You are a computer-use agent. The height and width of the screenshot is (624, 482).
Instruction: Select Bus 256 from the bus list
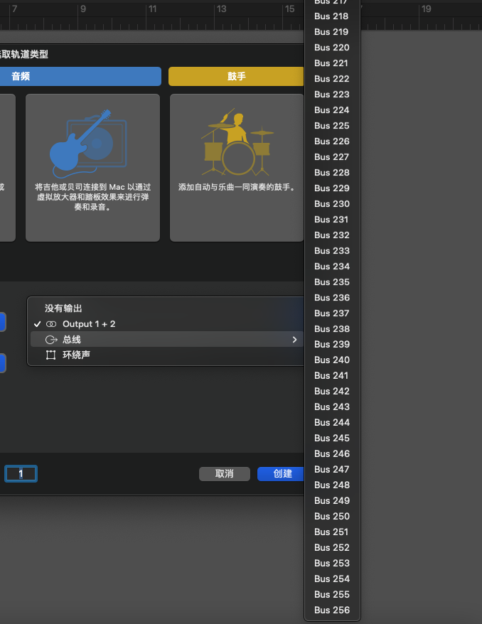pos(332,610)
